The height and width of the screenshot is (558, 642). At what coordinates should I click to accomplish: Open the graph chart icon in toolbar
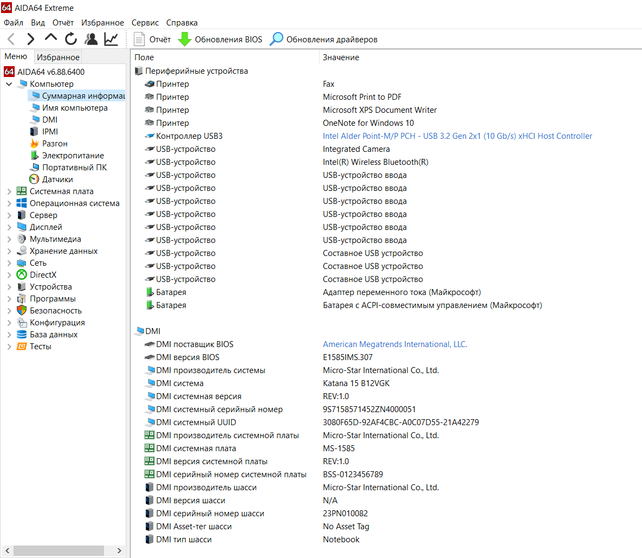click(x=111, y=39)
